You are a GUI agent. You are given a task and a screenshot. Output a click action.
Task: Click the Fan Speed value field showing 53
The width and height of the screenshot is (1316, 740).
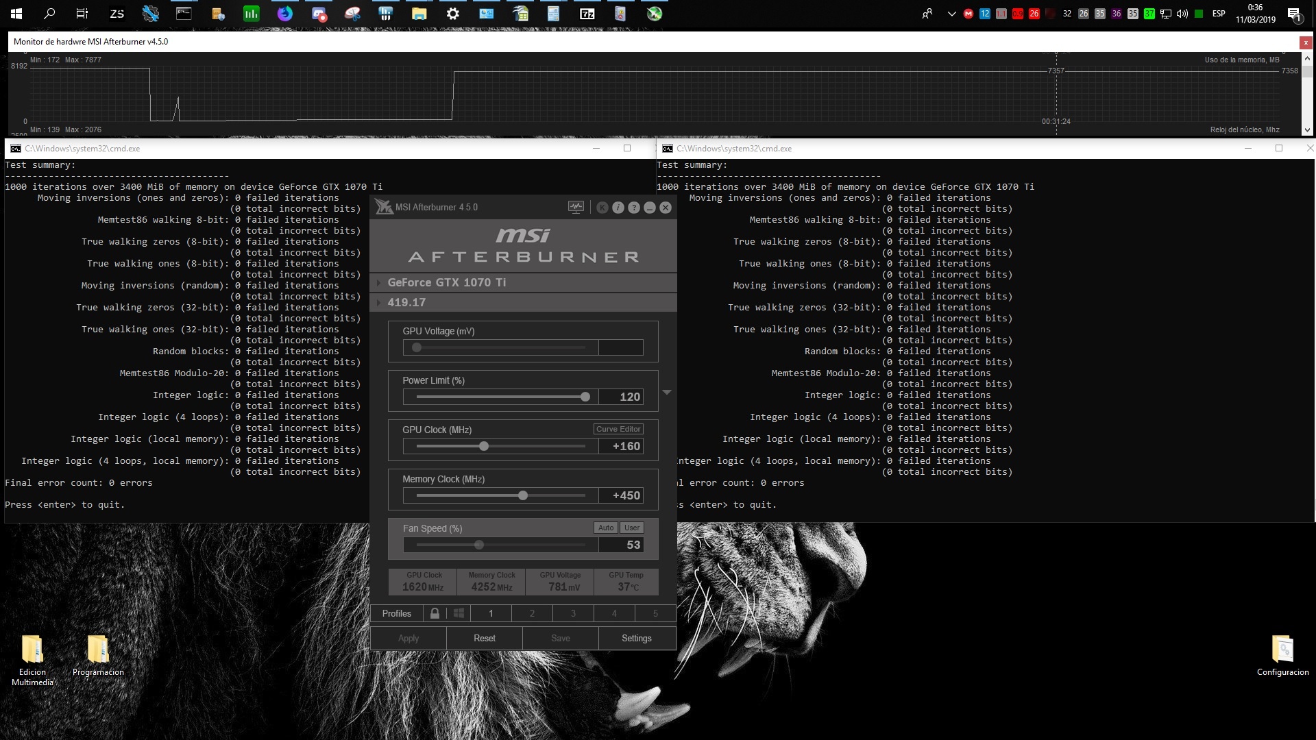point(621,545)
